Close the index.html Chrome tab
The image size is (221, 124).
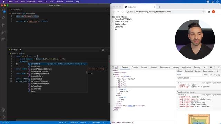click(154, 7)
